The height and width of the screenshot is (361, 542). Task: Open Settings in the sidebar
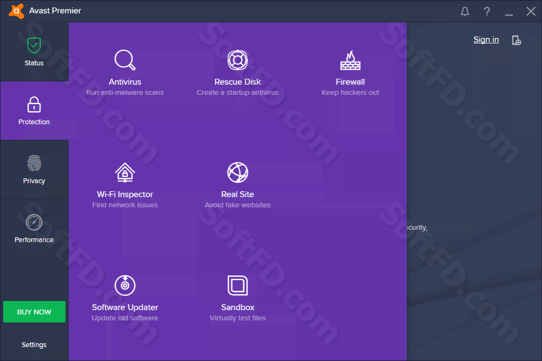click(34, 345)
